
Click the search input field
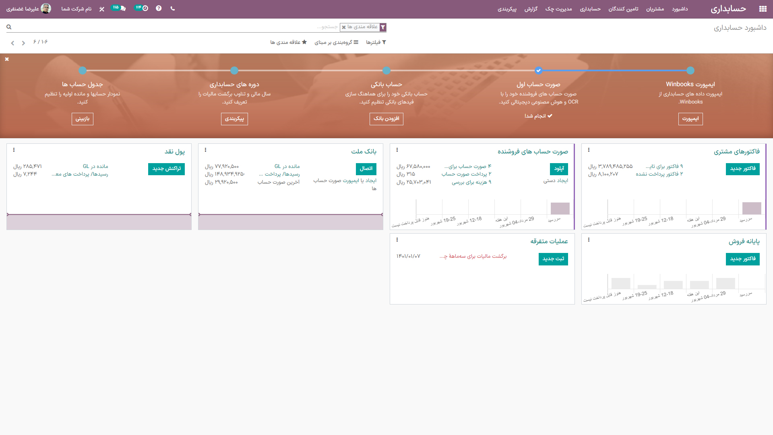(x=201, y=27)
